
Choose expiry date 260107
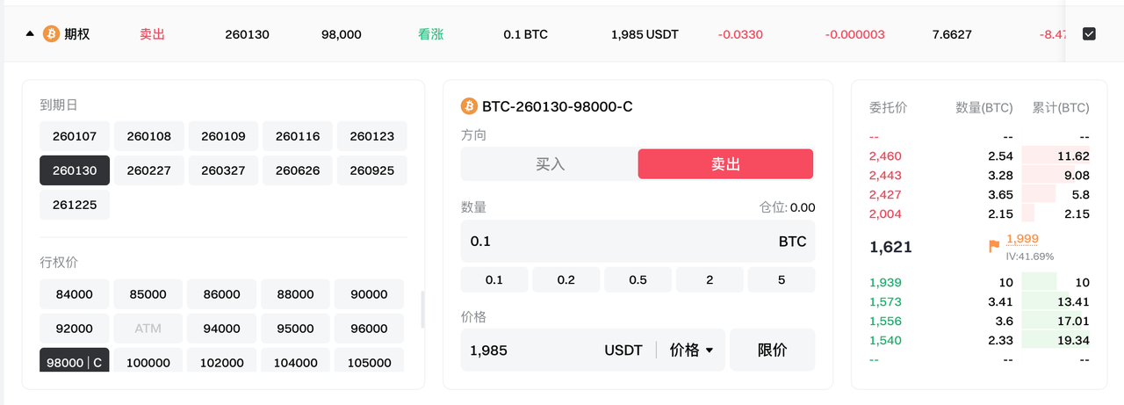click(75, 136)
